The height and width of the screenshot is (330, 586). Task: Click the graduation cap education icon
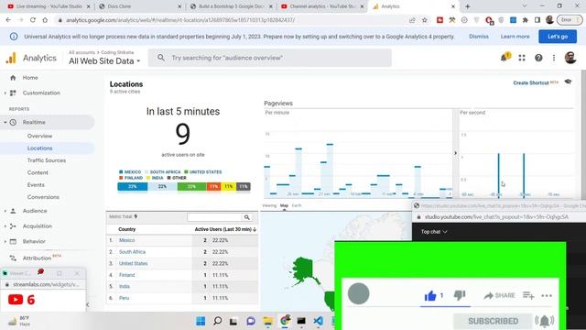pyautogui.click(x=568, y=82)
